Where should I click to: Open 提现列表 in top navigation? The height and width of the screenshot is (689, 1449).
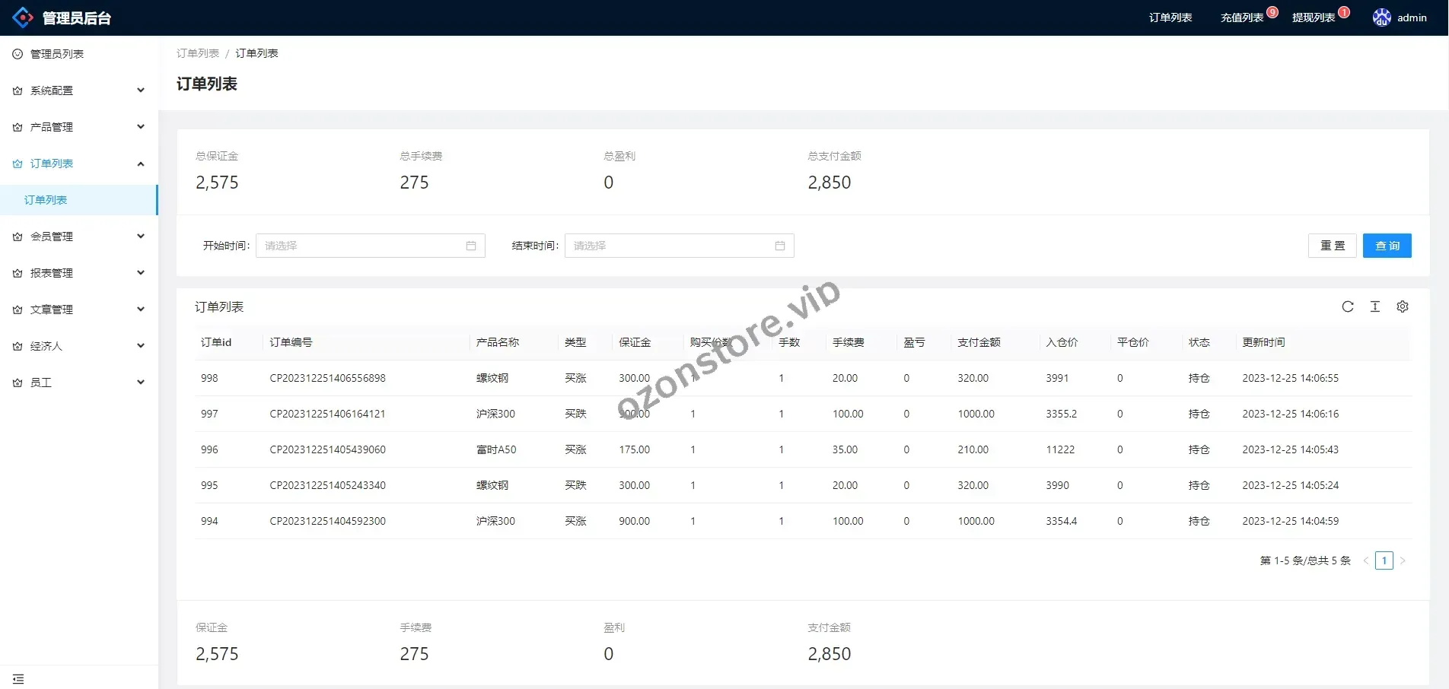pyautogui.click(x=1313, y=17)
